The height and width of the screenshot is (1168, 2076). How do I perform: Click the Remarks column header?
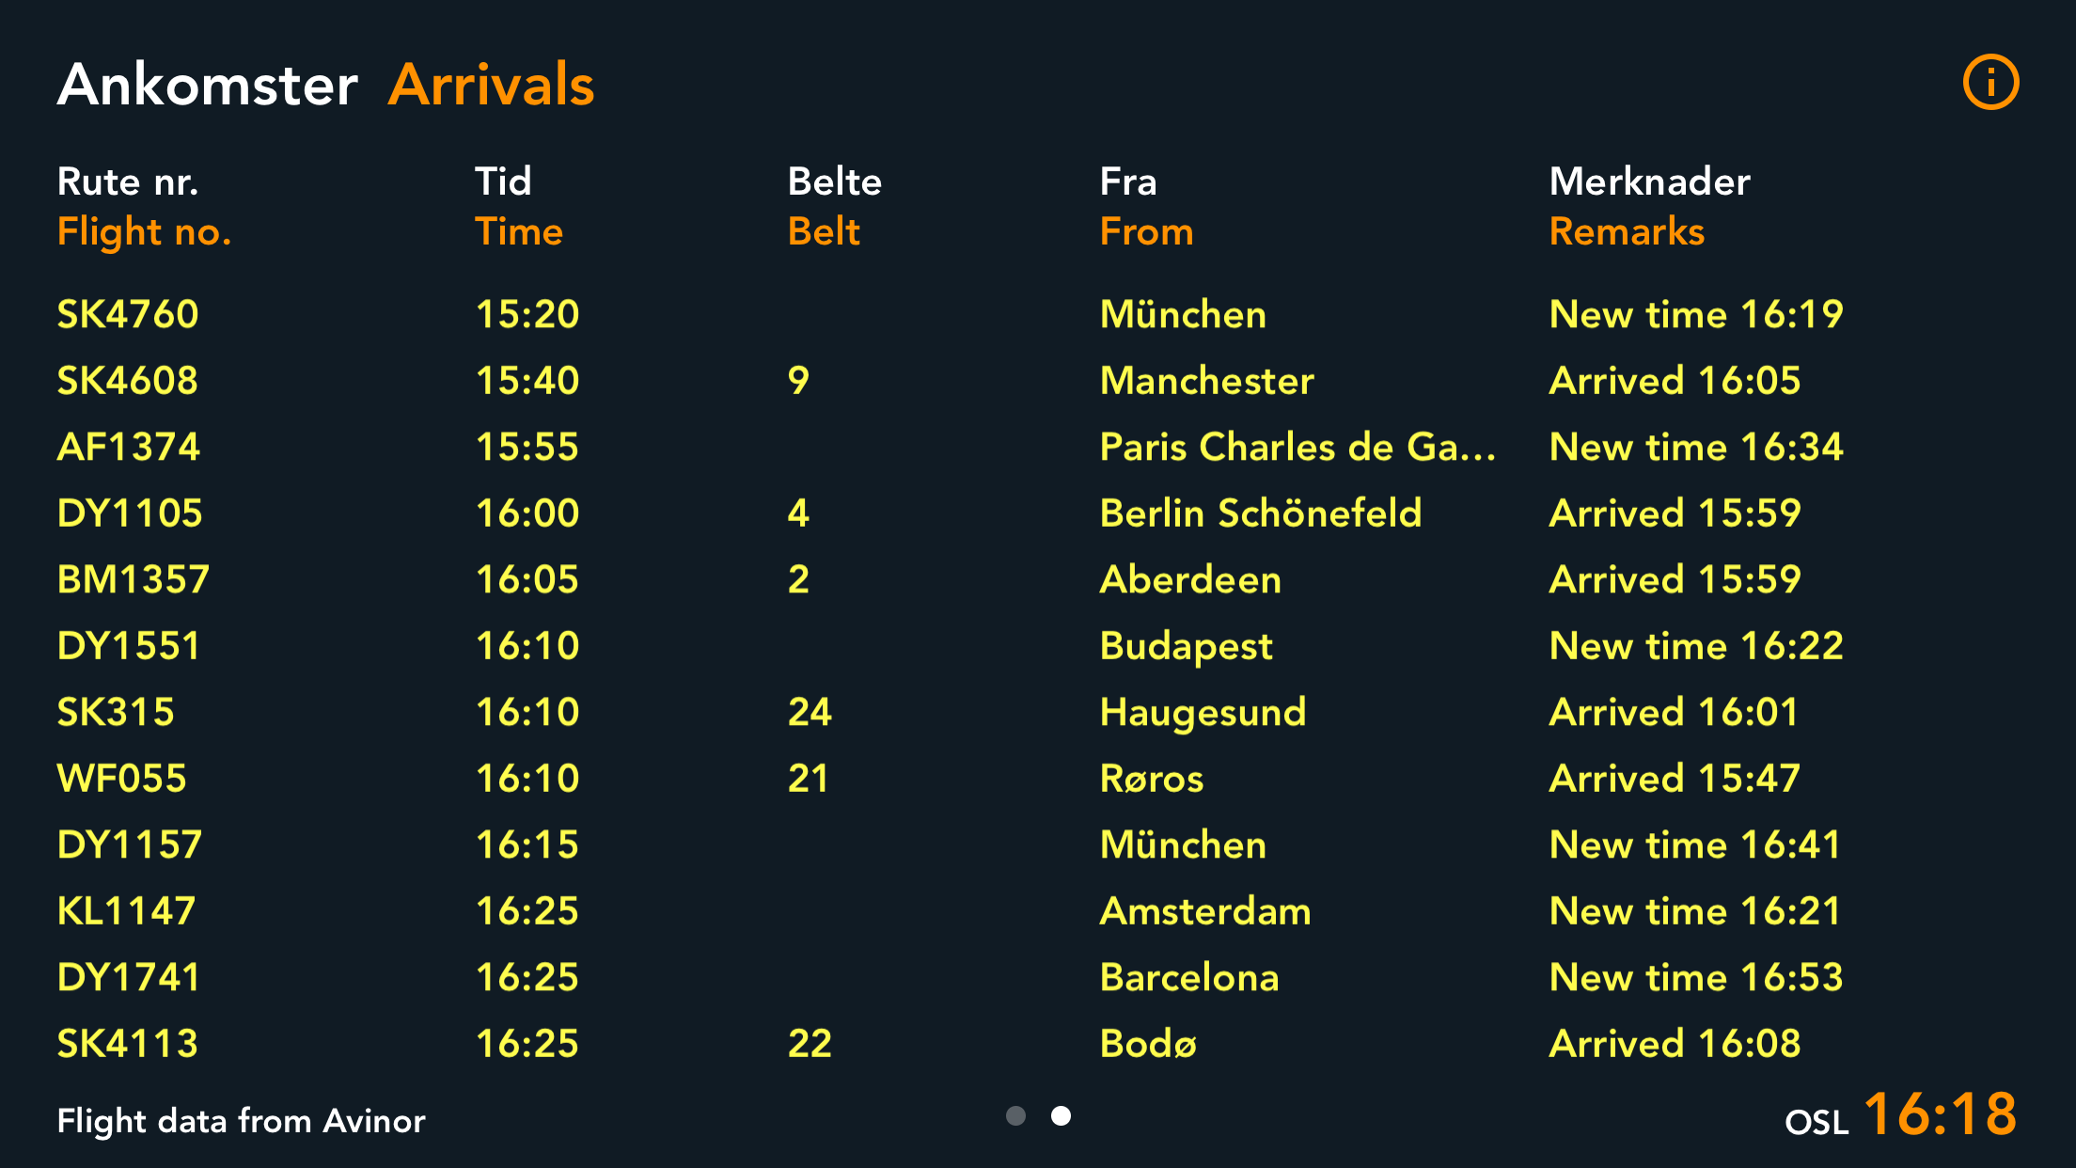click(x=1627, y=231)
